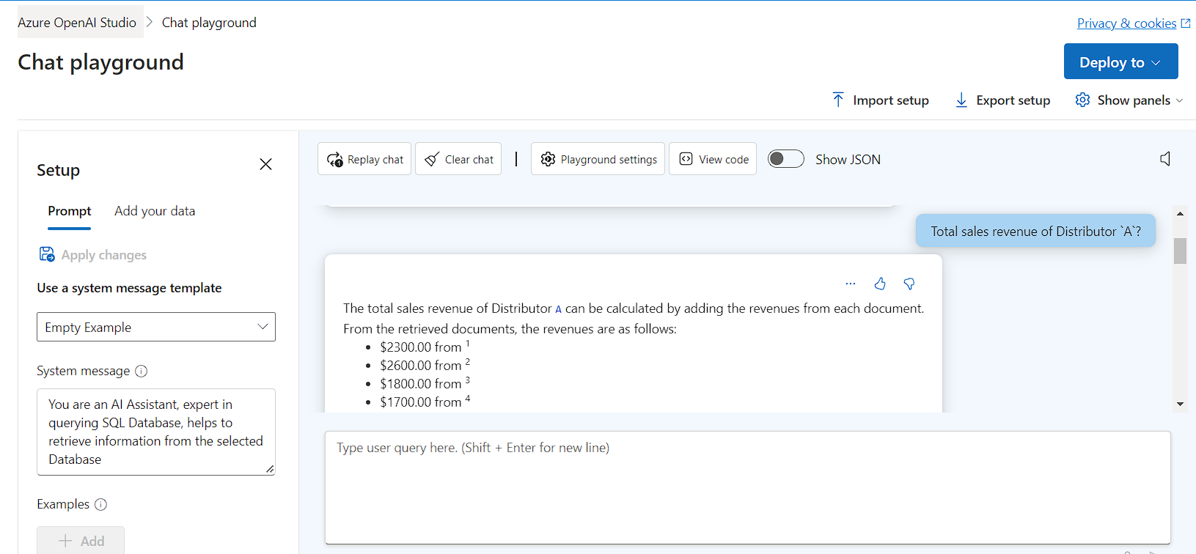
Task: Open the Privacy & cookies link
Action: 1134,23
